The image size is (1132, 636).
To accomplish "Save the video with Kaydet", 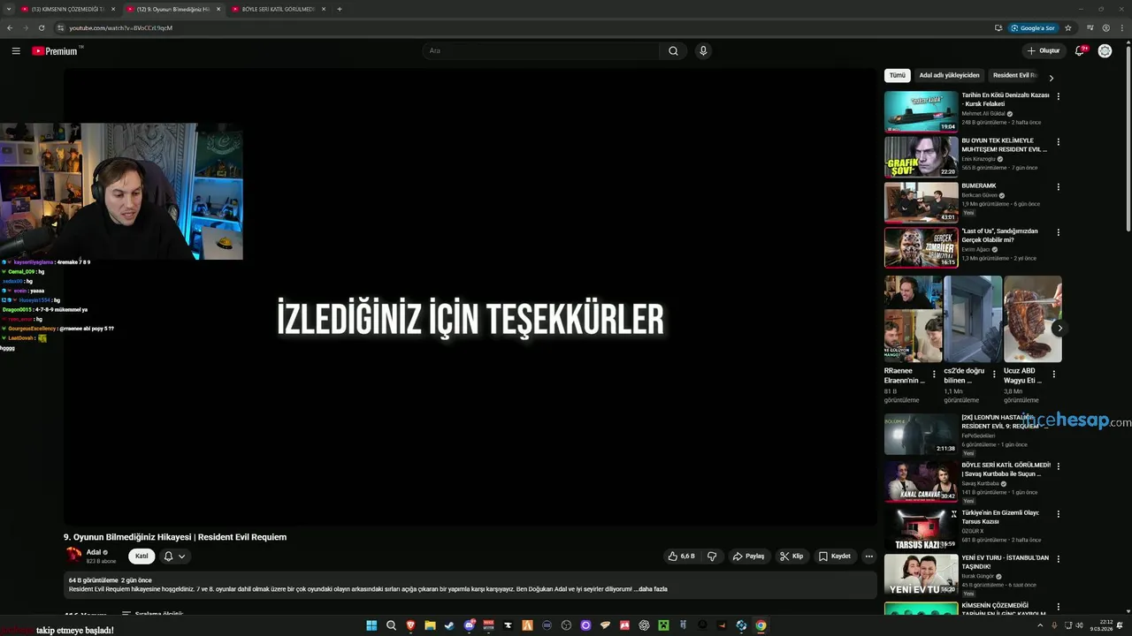I will click(x=835, y=556).
